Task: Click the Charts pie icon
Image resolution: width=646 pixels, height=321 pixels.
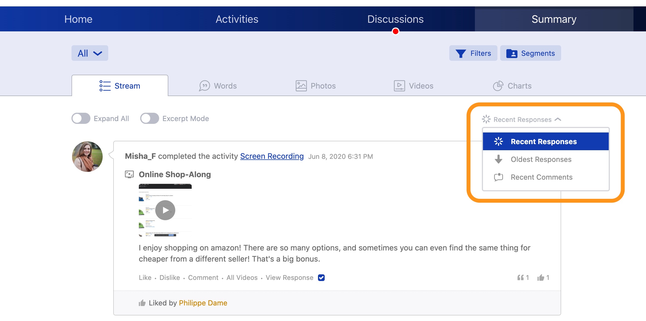Action: (498, 86)
